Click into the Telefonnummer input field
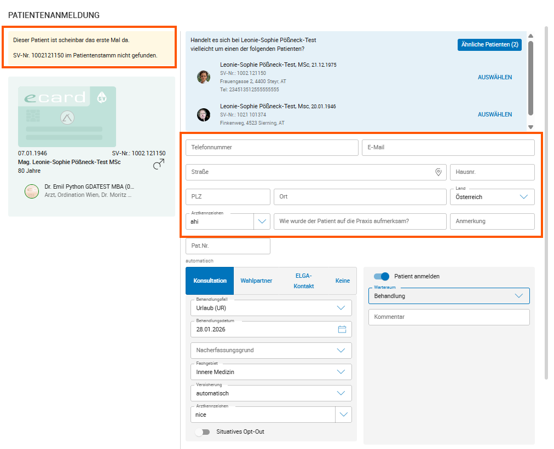554x449 pixels. (x=272, y=148)
